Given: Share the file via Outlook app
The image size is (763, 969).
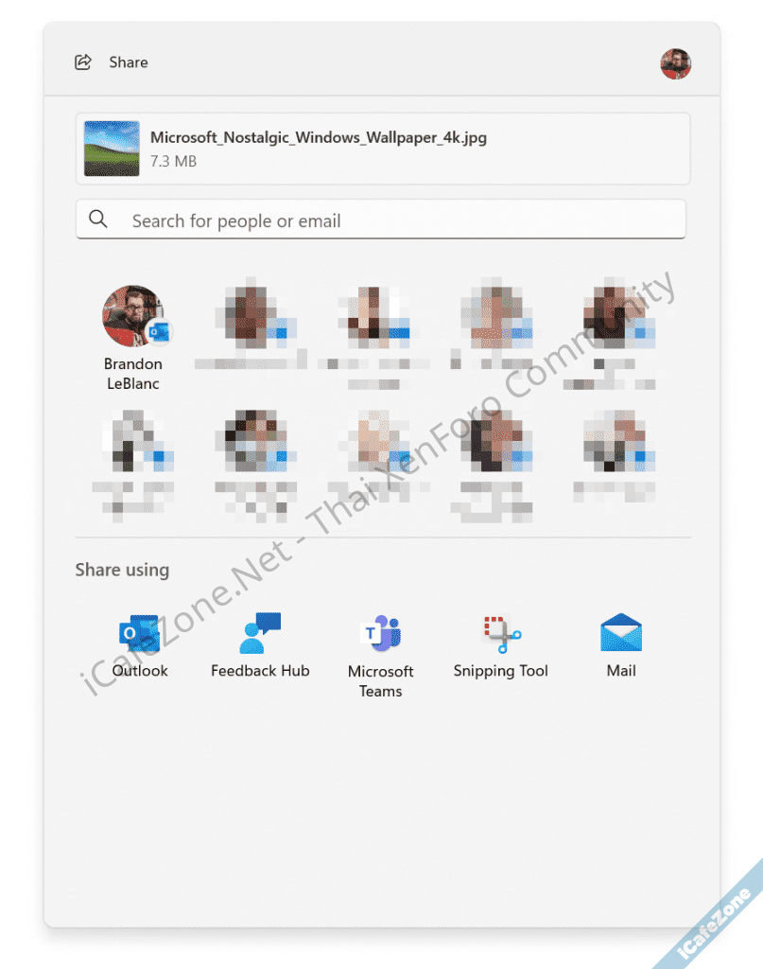Looking at the screenshot, I should 140,634.
